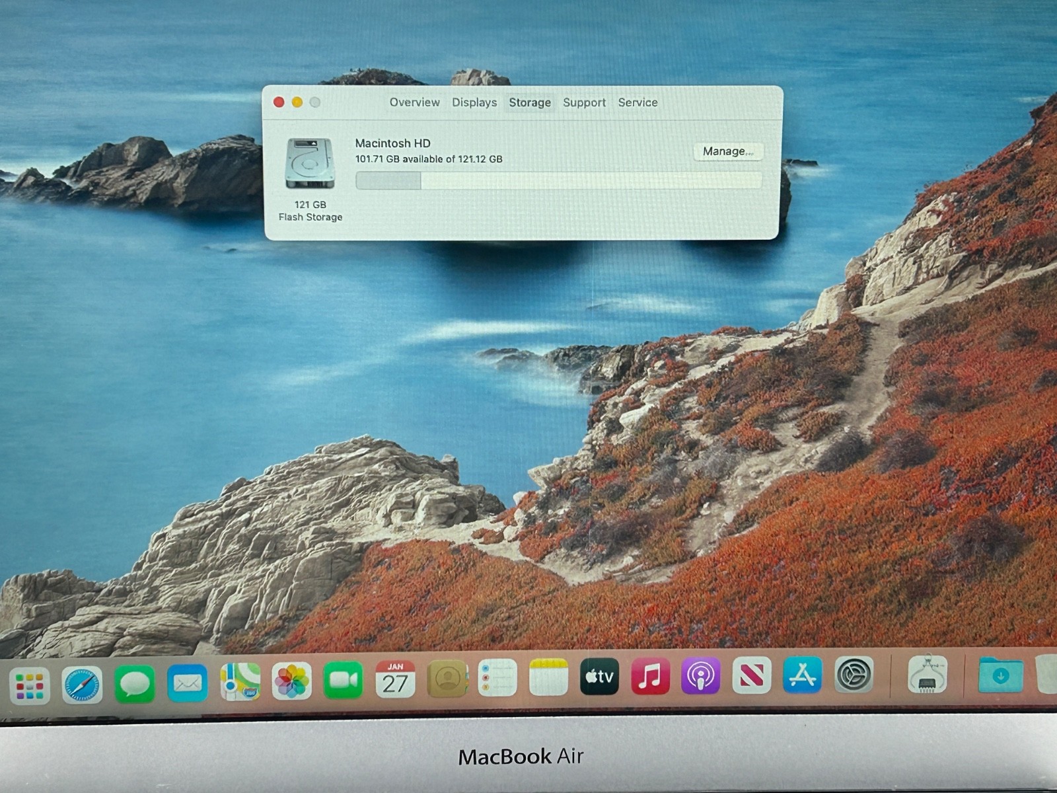This screenshot has width=1057, height=793.
Task: Launch Safari from the Dock
Action: 82,685
